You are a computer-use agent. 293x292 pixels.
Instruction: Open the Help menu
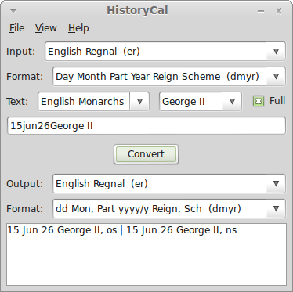tap(78, 28)
